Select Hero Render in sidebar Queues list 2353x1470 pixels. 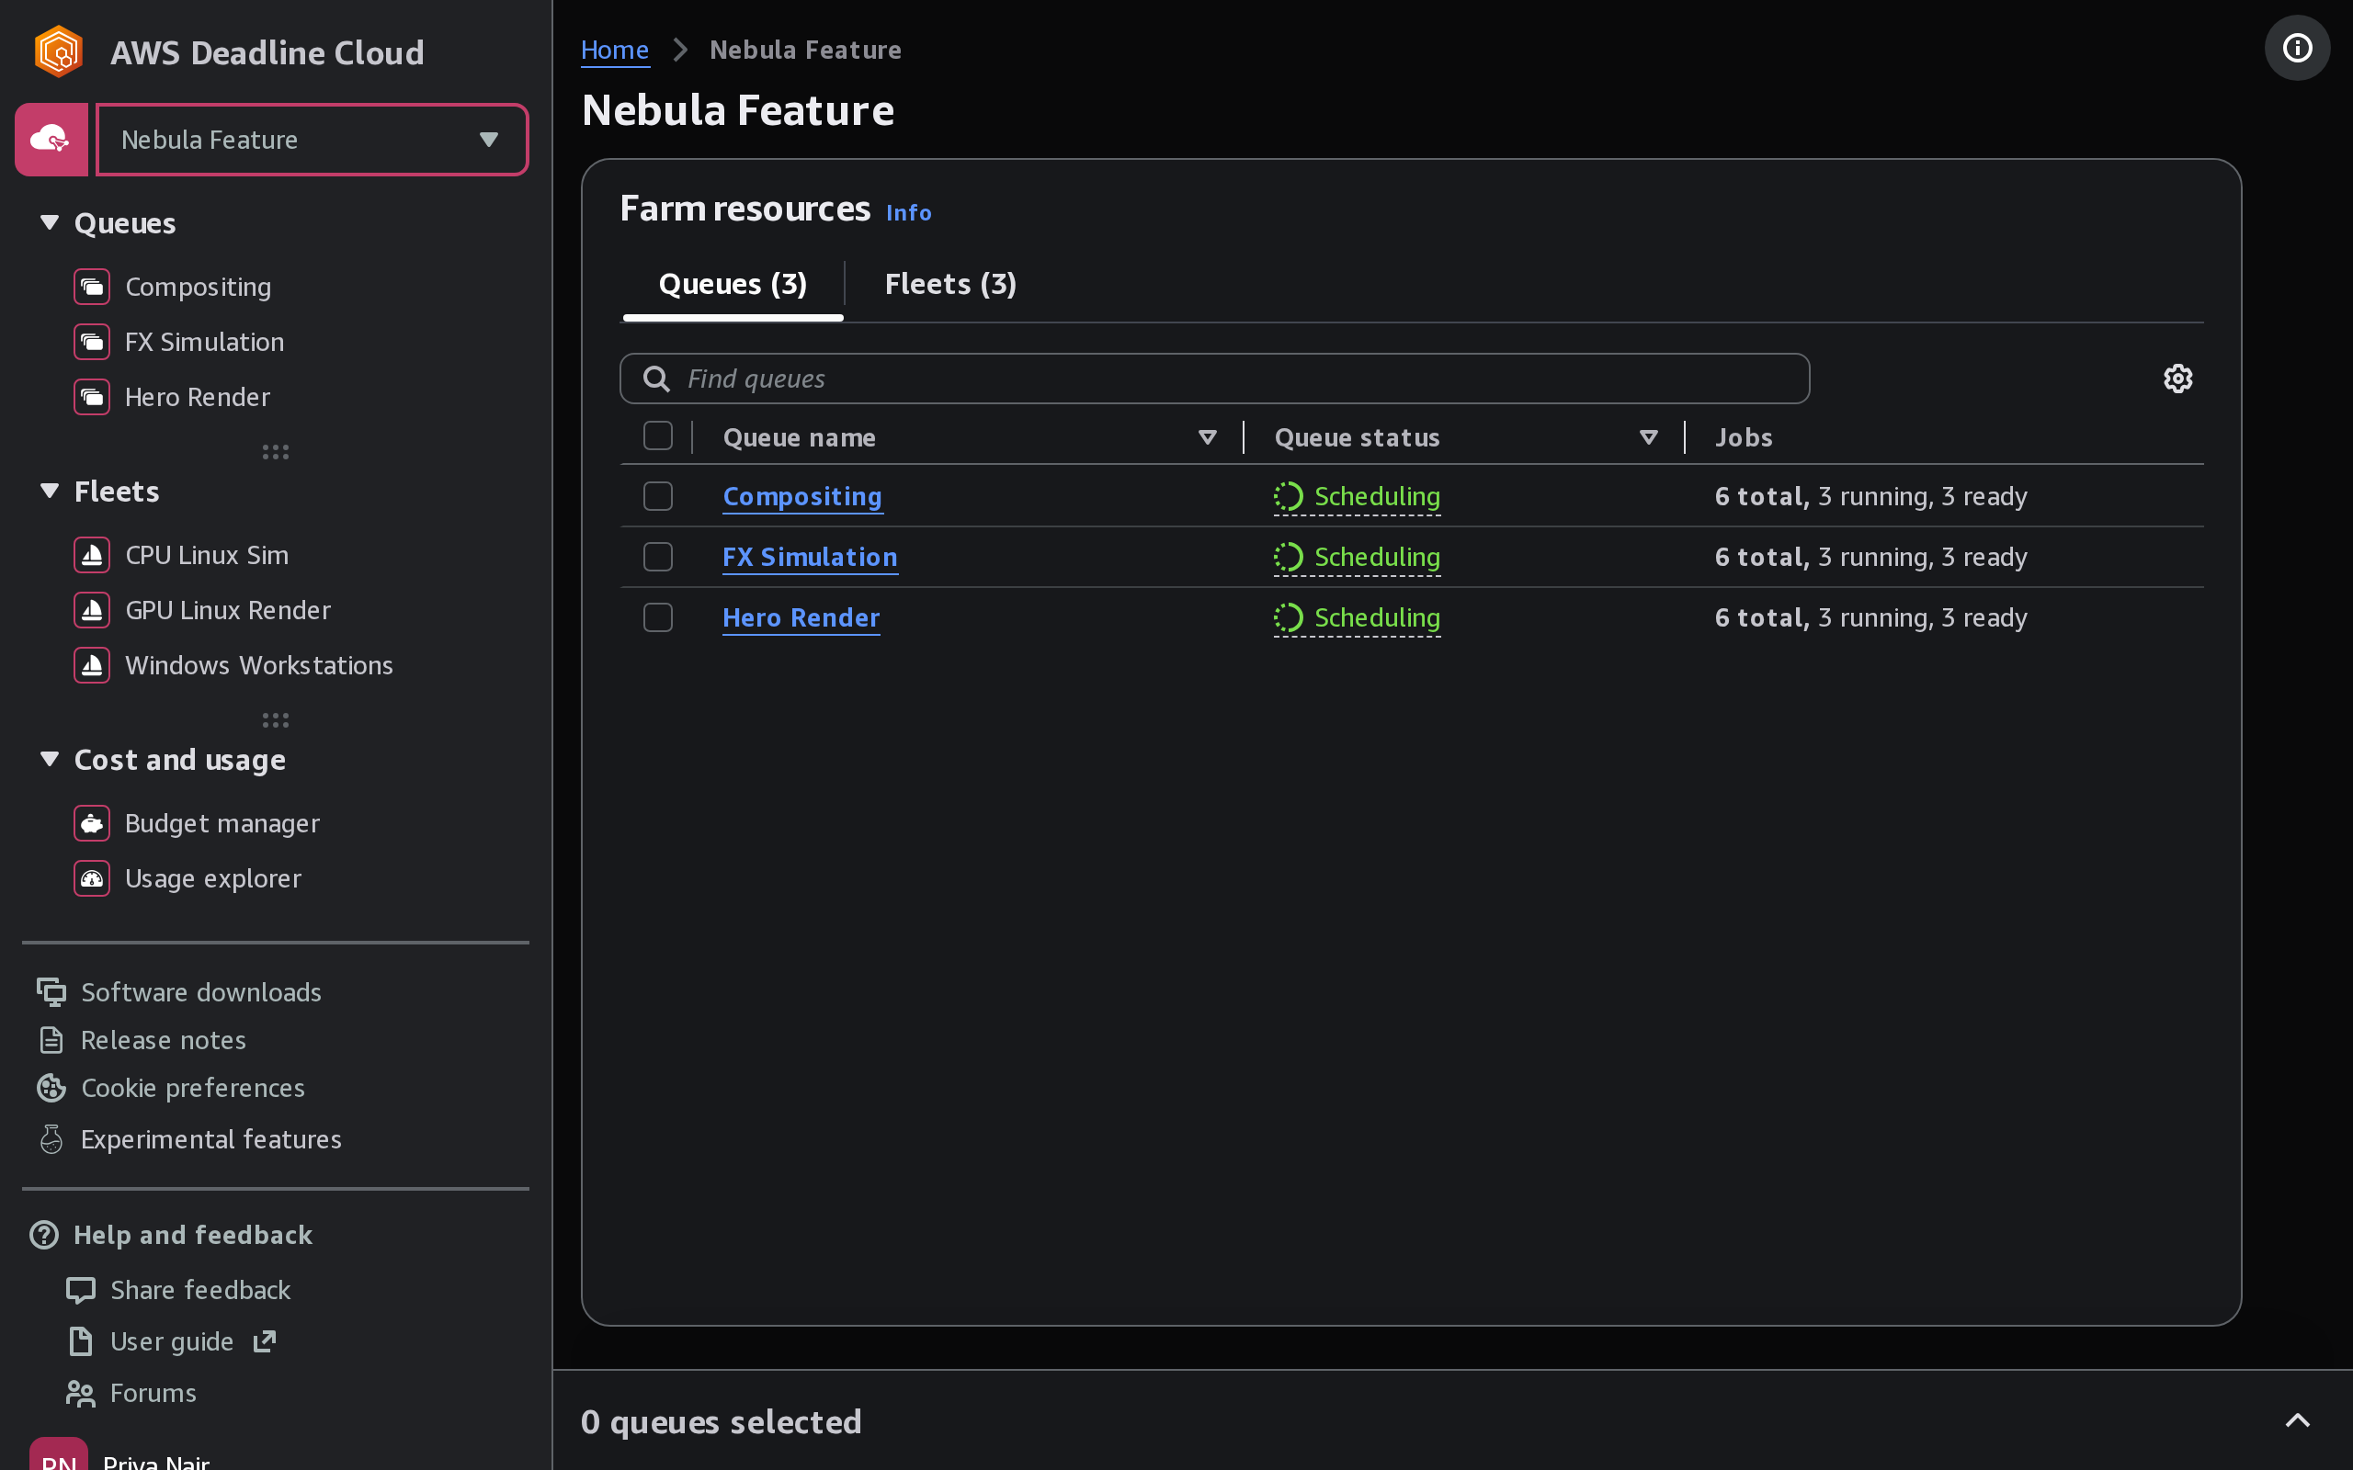(198, 397)
